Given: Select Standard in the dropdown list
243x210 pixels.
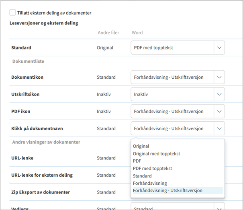Looking at the screenshot, I should tap(142, 176).
